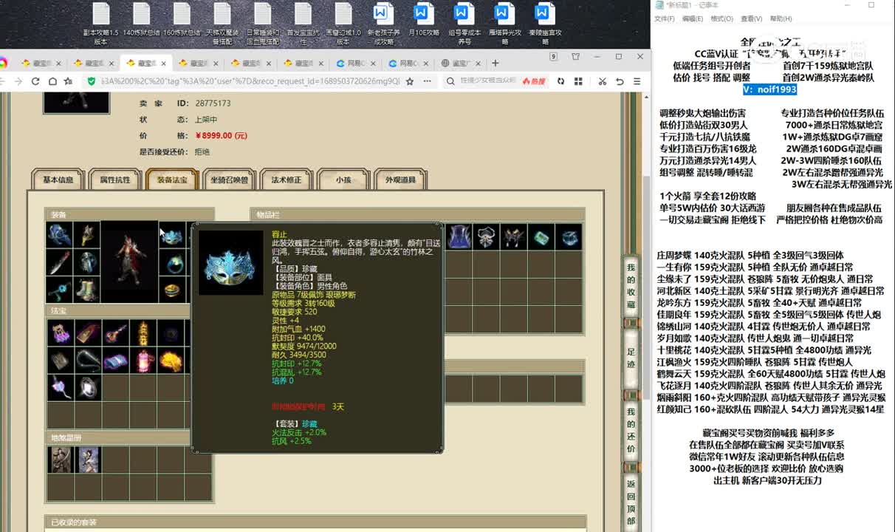
Task: Click the 足迹 side button
Action: [631, 358]
